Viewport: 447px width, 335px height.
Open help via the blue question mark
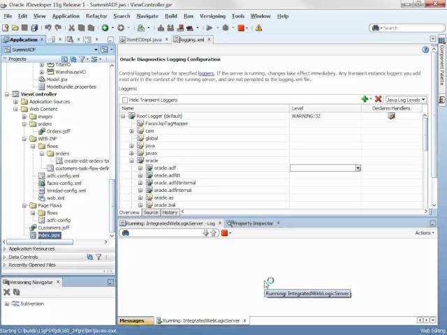(x=425, y=50)
